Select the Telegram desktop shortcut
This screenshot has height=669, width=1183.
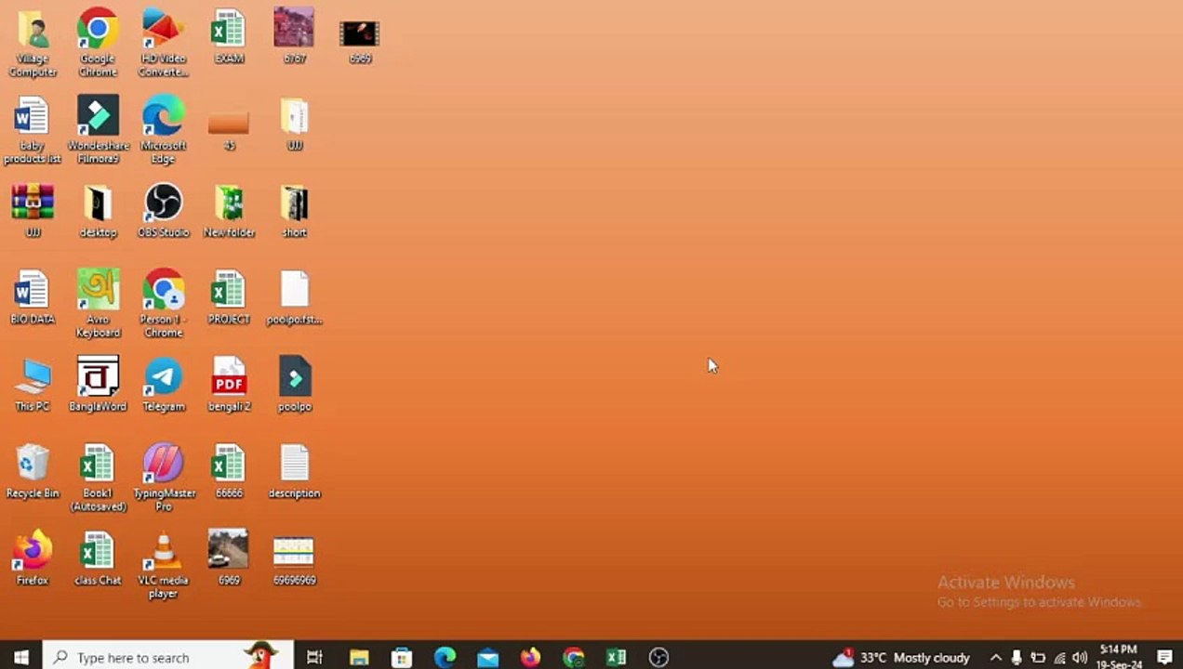(x=164, y=384)
